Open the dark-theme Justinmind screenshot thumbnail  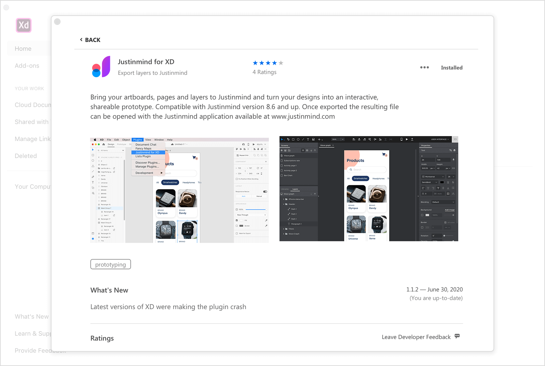[369, 189]
